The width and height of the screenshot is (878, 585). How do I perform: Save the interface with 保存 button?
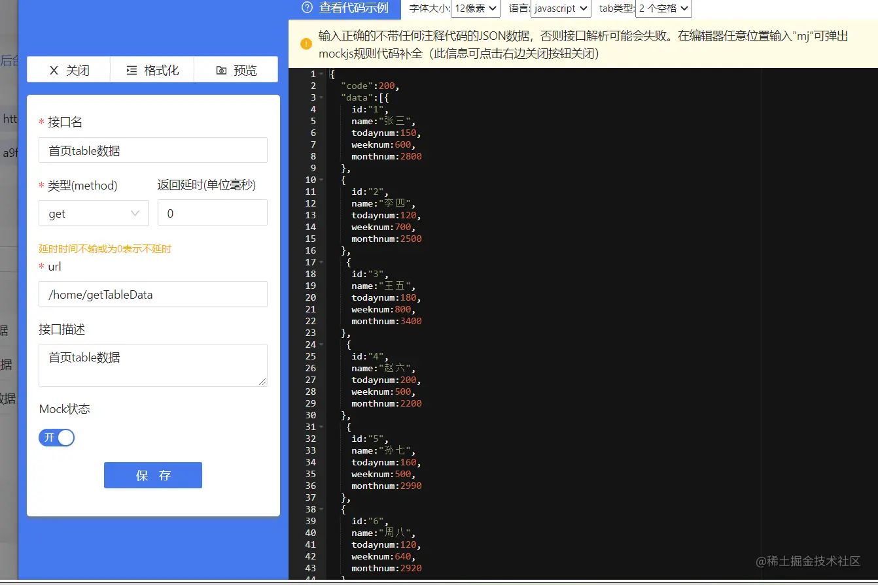coord(153,475)
